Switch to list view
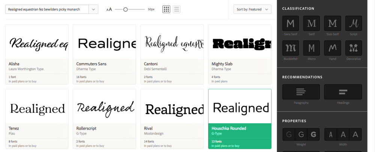 click(x=177, y=9)
